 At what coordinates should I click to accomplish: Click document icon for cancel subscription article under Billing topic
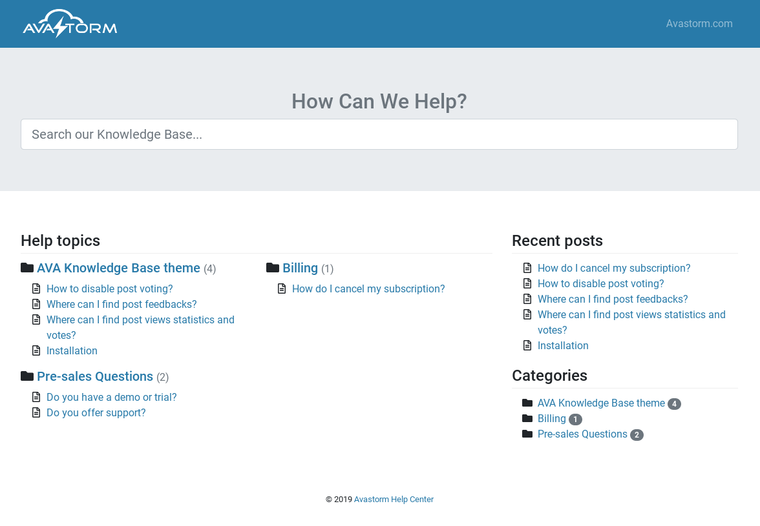point(282,289)
